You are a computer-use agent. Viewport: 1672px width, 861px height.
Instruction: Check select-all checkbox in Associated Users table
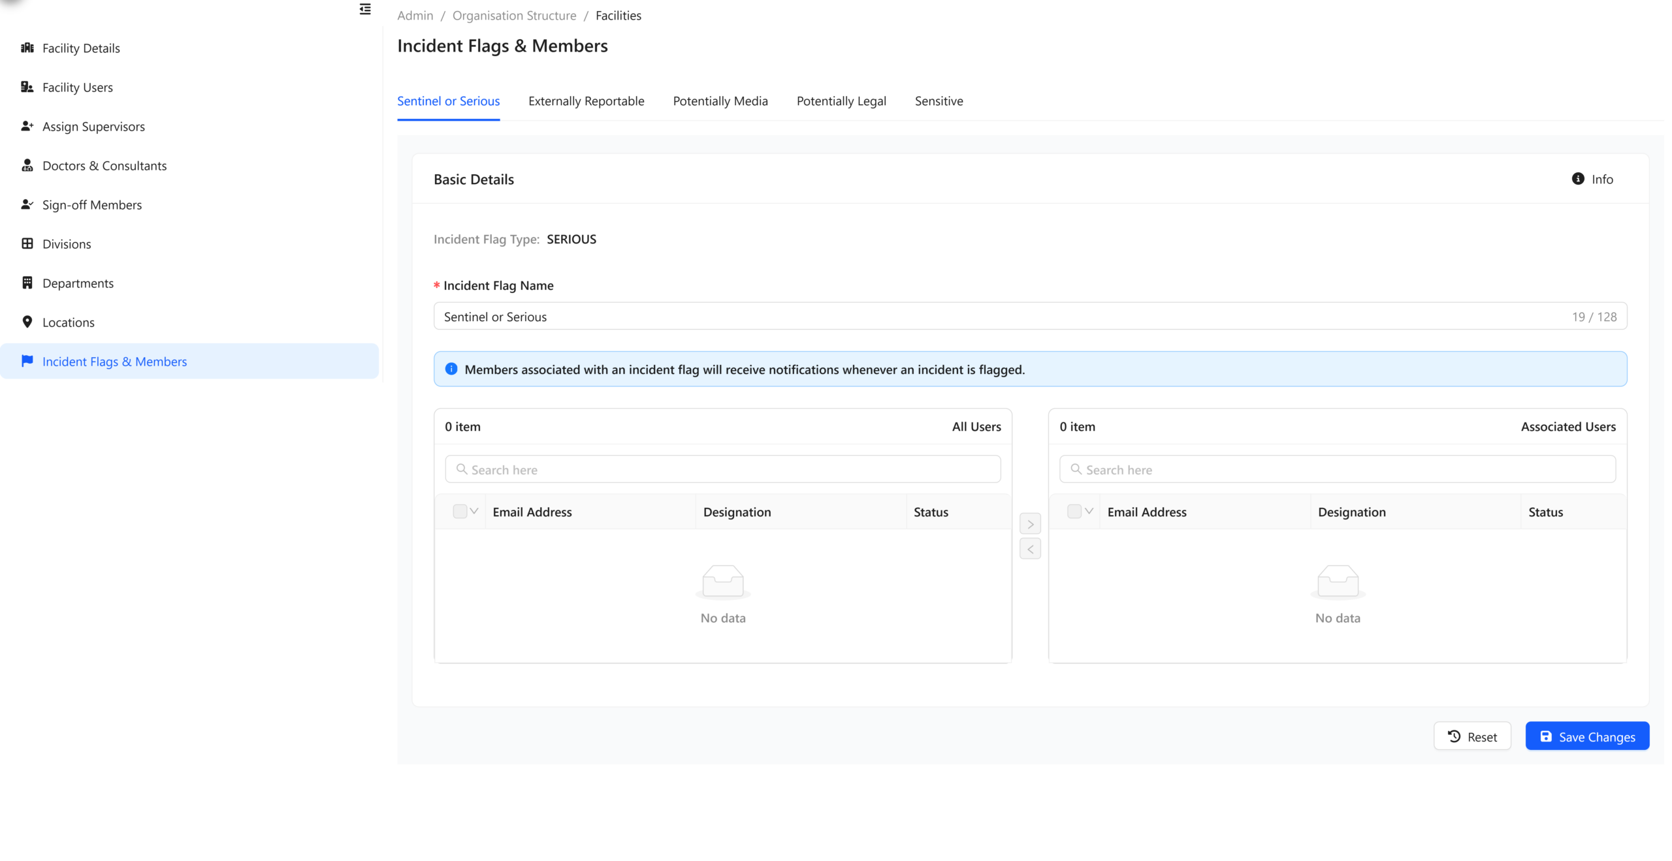pos(1074,512)
